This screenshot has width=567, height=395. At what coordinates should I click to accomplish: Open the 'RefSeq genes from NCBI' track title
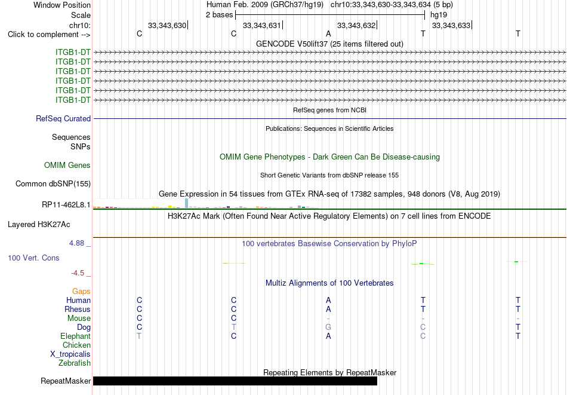click(x=329, y=110)
